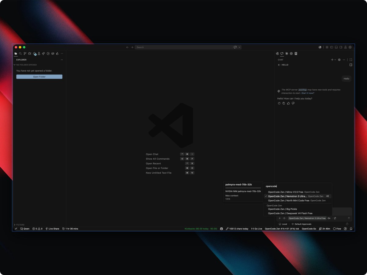Send the chat message arrow button
Screen dimensions: 367x275
pyautogui.click(x=349, y=218)
